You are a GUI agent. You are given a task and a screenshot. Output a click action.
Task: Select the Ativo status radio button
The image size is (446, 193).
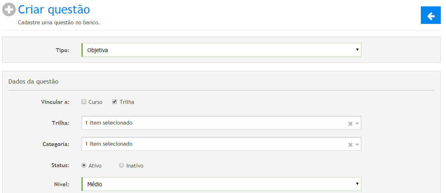tap(84, 166)
